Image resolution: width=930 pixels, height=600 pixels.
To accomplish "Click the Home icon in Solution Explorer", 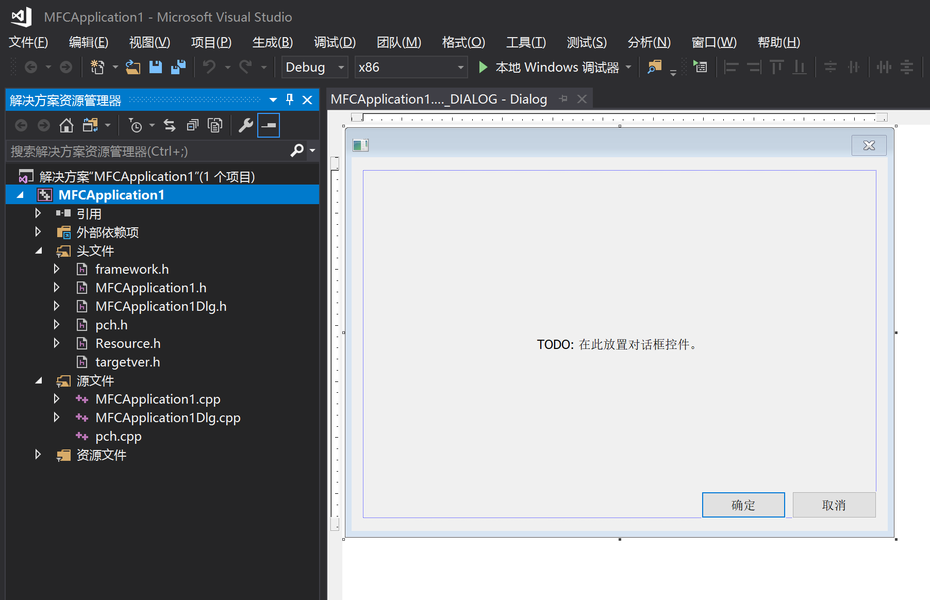I will pyautogui.click(x=67, y=125).
